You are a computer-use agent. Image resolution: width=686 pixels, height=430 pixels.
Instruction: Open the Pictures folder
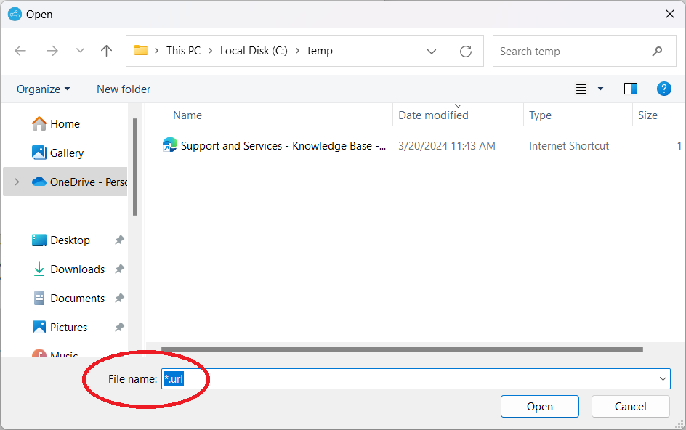tap(68, 327)
